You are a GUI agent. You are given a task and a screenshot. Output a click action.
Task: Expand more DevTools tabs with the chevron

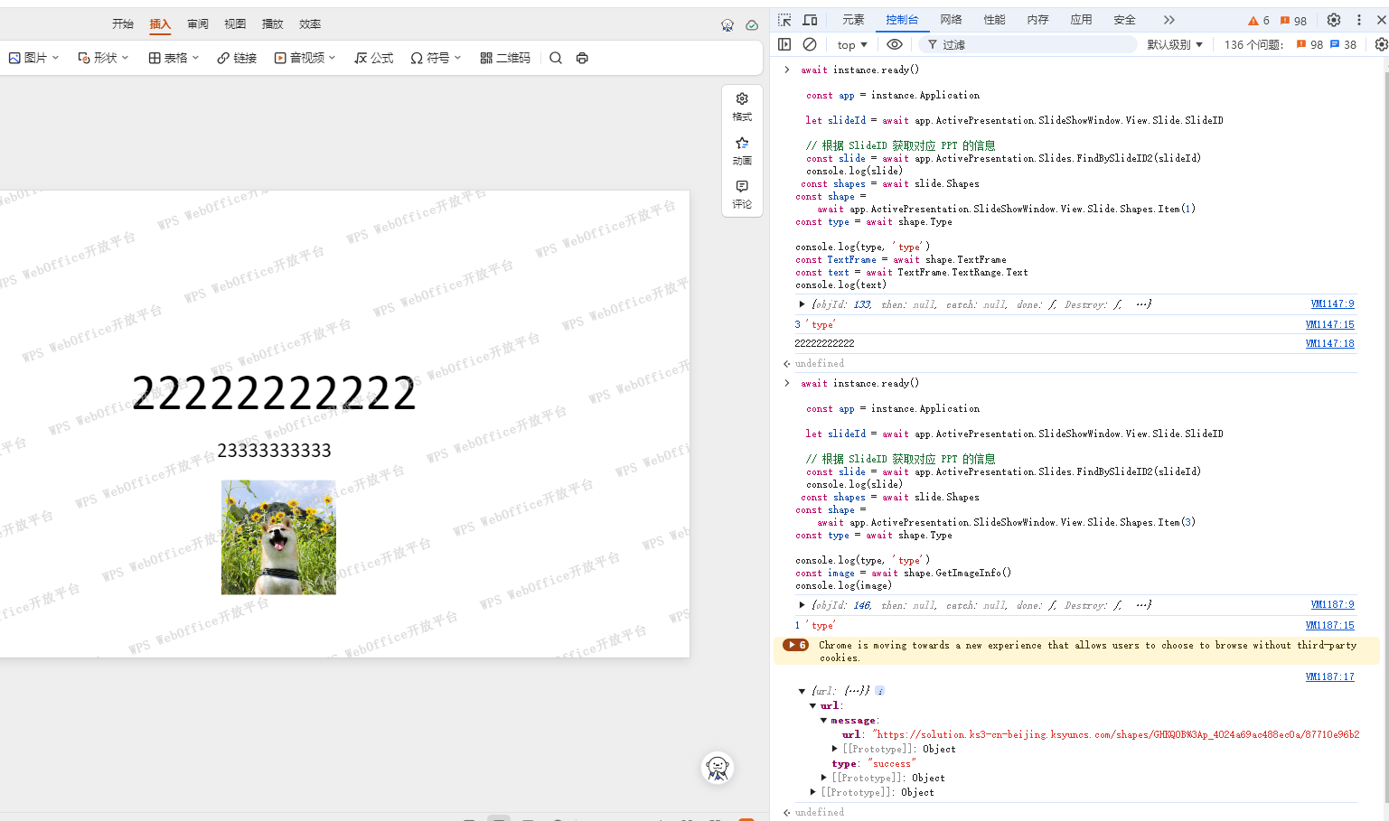[x=1168, y=20]
